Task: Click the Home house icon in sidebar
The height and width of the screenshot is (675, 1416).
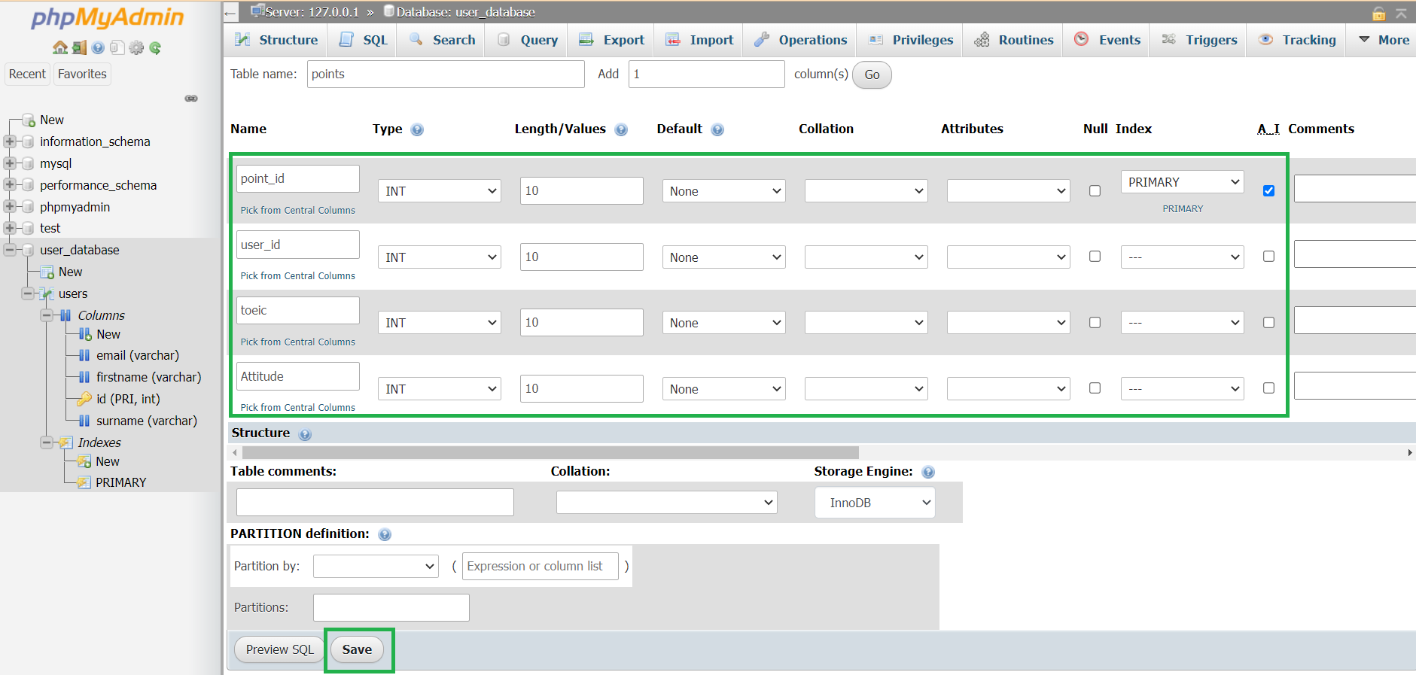Action: pos(60,47)
